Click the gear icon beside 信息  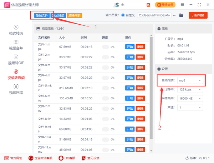pos(159,29)
